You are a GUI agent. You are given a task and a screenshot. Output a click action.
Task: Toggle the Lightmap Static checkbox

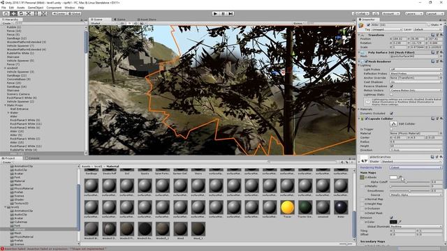pyautogui.click(x=392, y=95)
